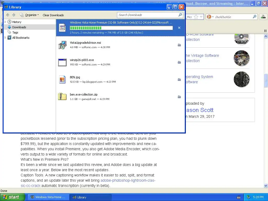Click the on-screen keyboard tray icon
The image size is (268, 201).
pyautogui.click(x=239, y=197)
